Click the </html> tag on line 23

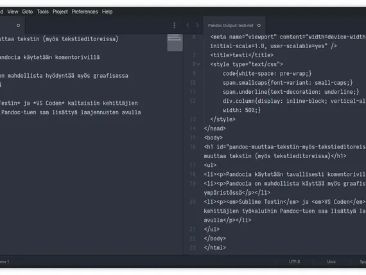(x=214, y=247)
